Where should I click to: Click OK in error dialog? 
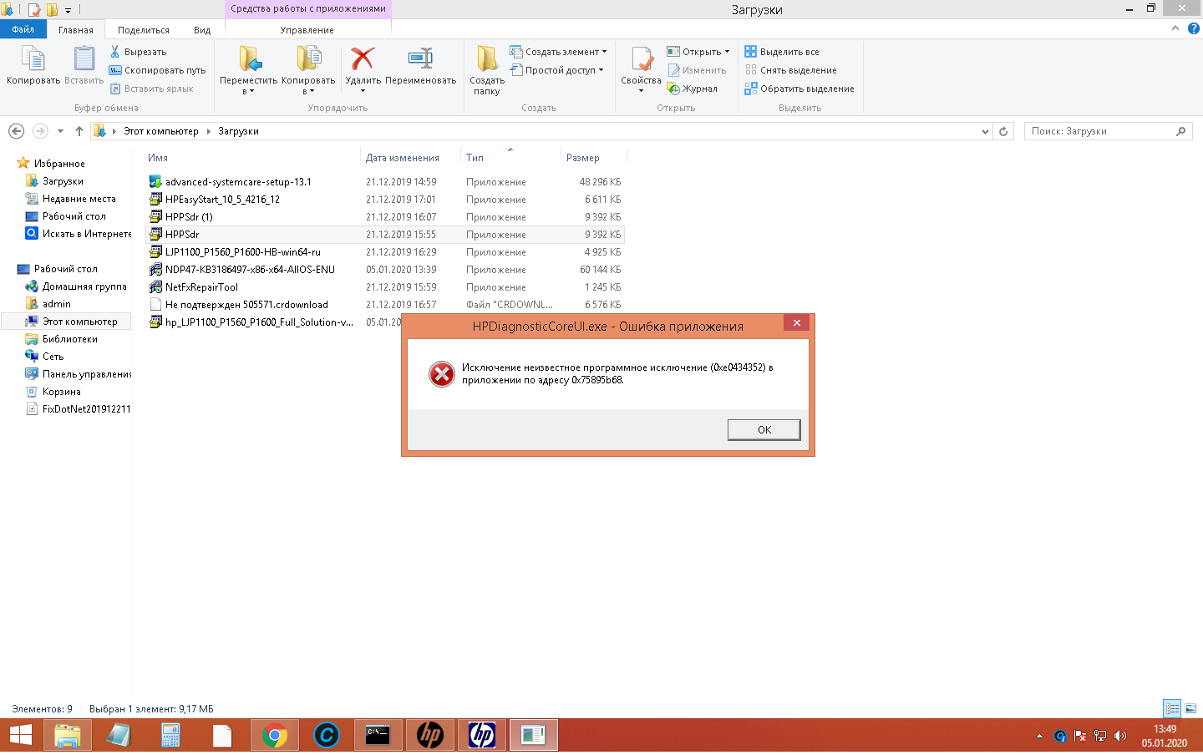coord(764,429)
